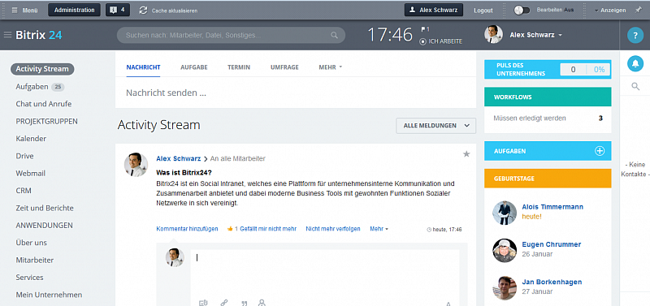Image resolution: width=650 pixels, height=306 pixels.
Task: Click Gefällt mir nicht mehr link
Action: [268, 229]
